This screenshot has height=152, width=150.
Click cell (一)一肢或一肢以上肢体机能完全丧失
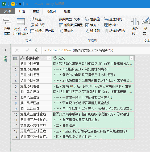[93, 98]
